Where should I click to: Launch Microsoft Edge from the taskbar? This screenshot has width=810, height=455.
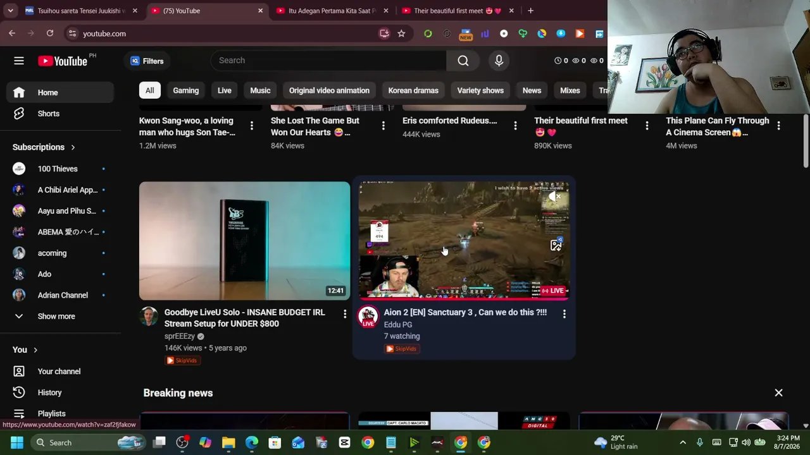tap(252, 442)
